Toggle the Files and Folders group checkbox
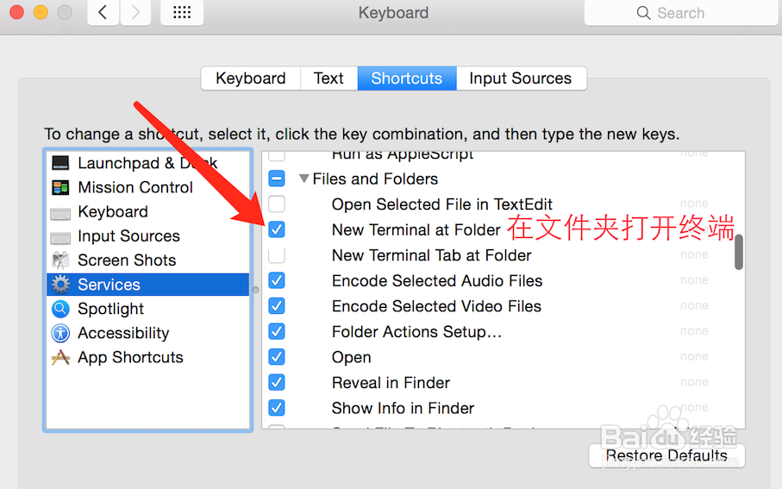This screenshot has height=489, width=782. [277, 179]
